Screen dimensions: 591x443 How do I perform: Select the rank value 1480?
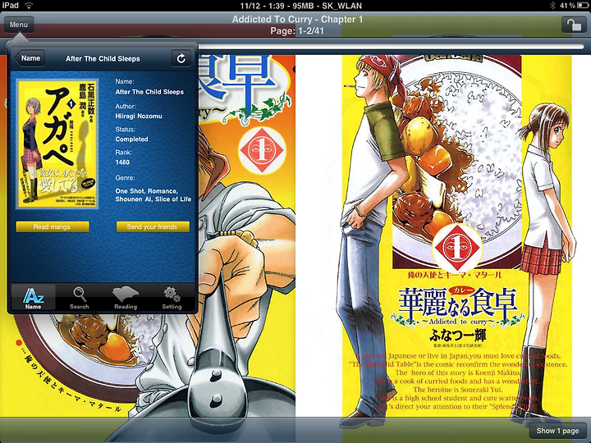click(122, 162)
